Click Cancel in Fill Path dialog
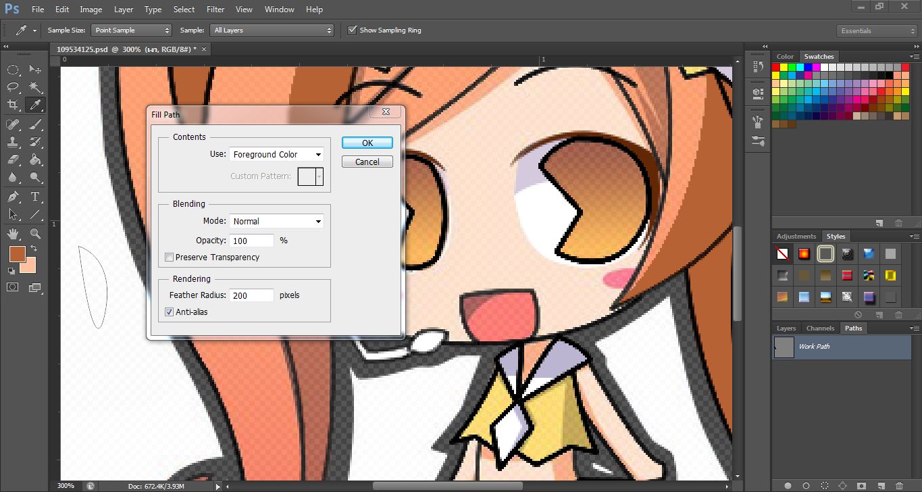This screenshot has height=492, width=922. [x=367, y=162]
